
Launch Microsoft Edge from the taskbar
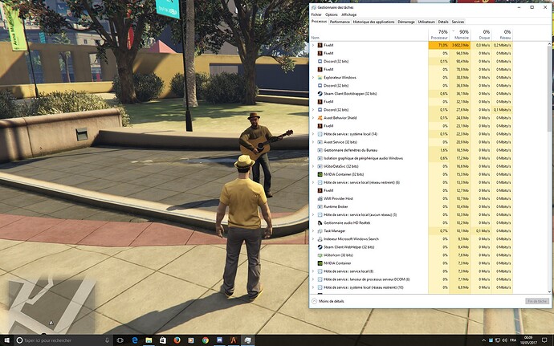(135, 340)
